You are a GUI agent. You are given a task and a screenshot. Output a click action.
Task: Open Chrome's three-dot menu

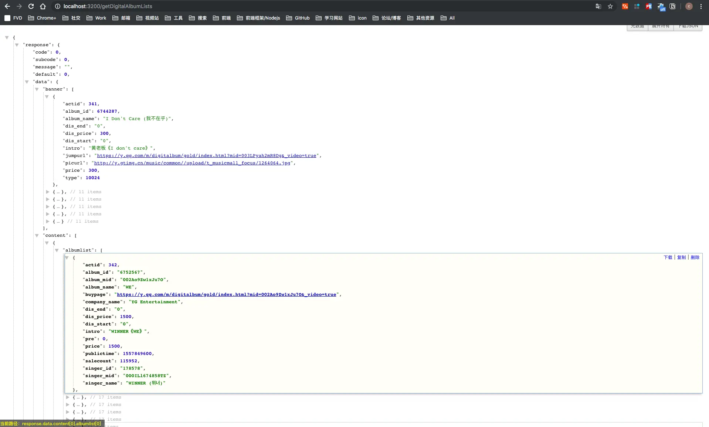(701, 6)
